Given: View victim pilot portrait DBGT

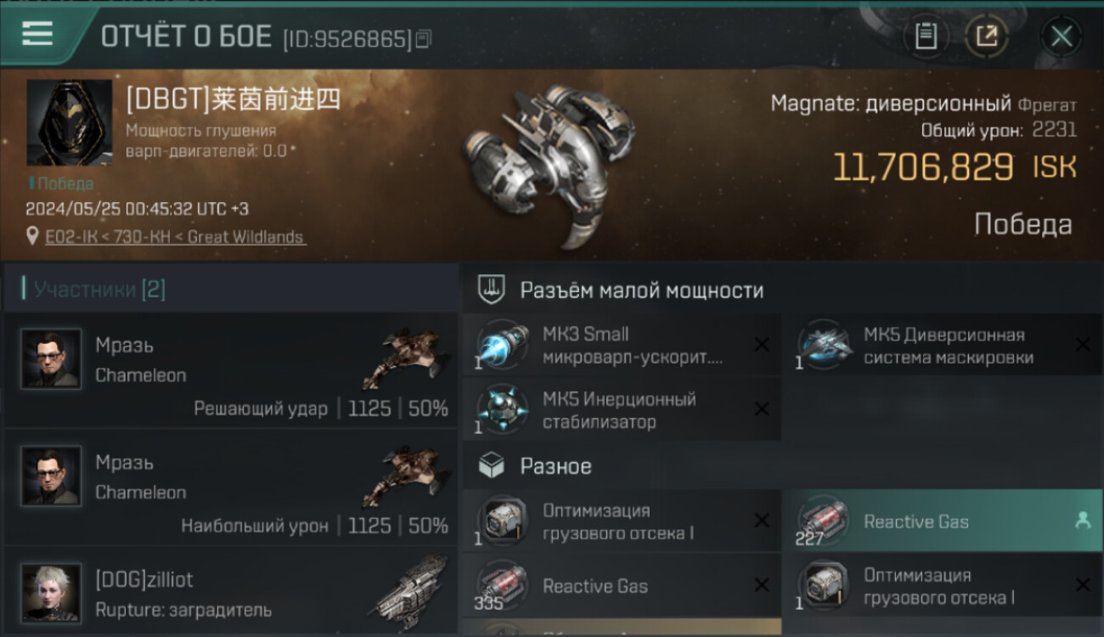Looking at the screenshot, I should 69,123.
